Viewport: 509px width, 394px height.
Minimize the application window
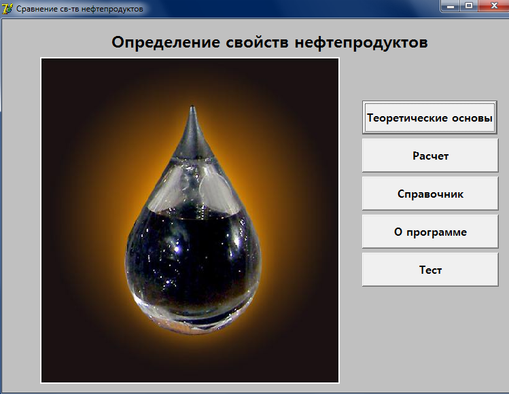pos(450,6)
